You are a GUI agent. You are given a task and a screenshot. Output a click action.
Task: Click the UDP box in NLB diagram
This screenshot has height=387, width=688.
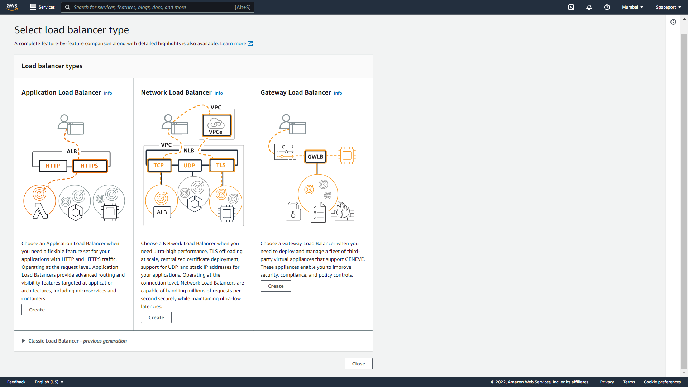pyautogui.click(x=190, y=166)
